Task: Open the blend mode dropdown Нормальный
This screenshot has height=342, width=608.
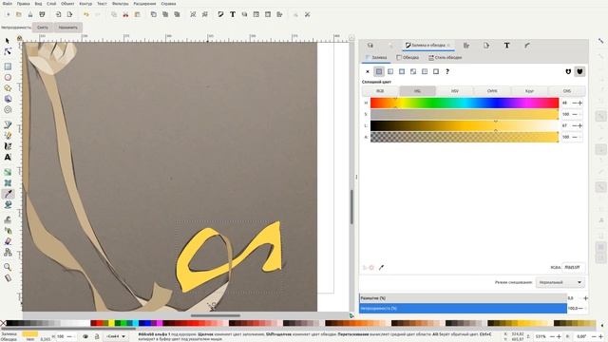Action: click(560, 282)
